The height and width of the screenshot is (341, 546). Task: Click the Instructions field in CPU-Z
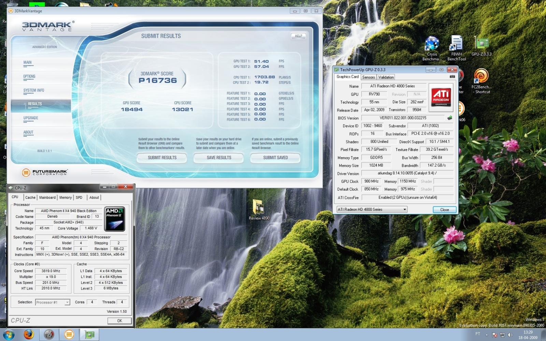81,254
